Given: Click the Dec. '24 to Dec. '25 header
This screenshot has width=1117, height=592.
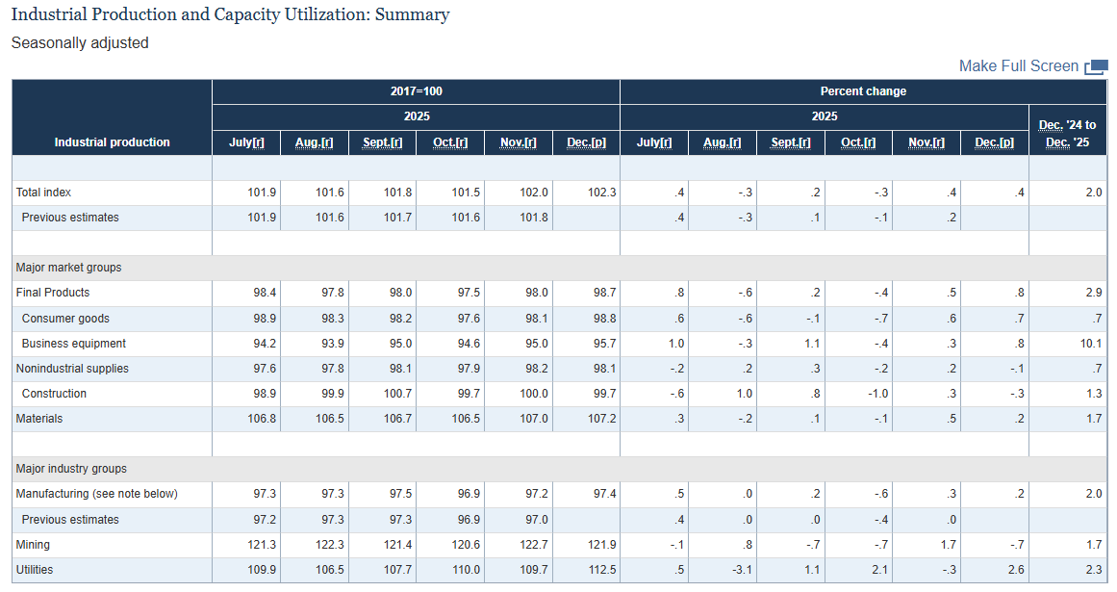Looking at the screenshot, I should pos(1067,134).
